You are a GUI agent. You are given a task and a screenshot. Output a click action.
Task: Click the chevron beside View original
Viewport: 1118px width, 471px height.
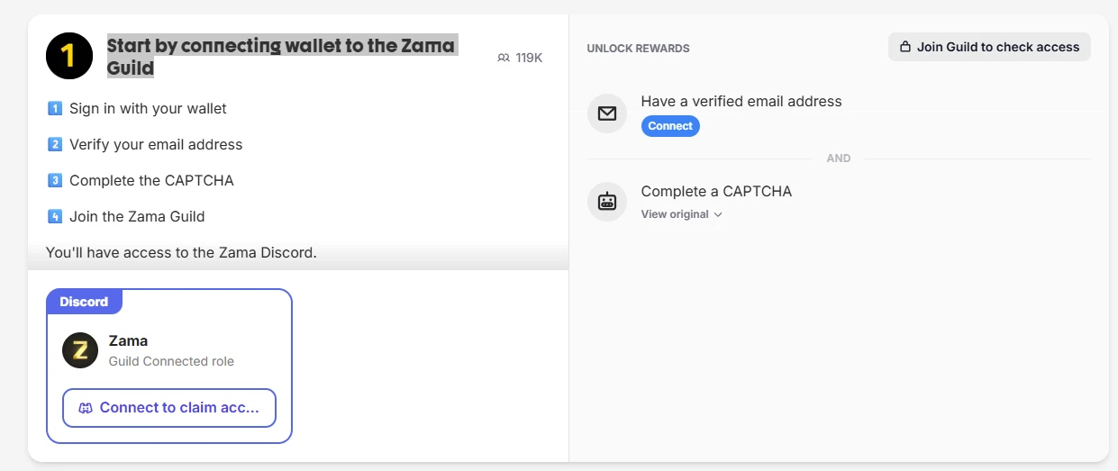tap(718, 214)
